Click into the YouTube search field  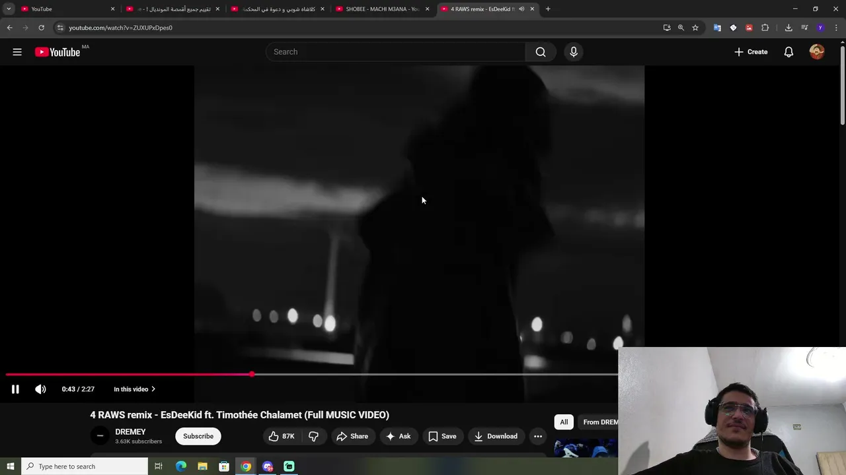click(397, 52)
